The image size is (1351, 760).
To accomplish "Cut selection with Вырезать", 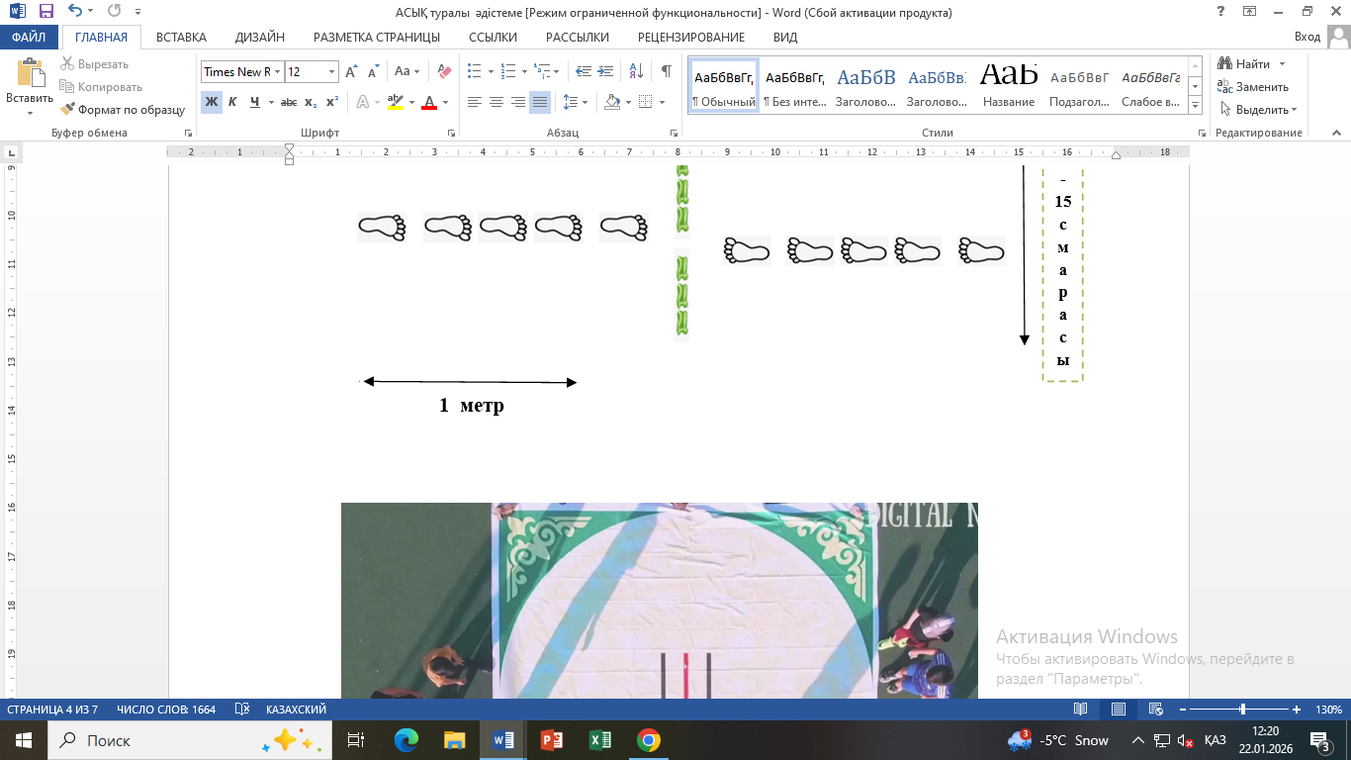I will [x=95, y=64].
